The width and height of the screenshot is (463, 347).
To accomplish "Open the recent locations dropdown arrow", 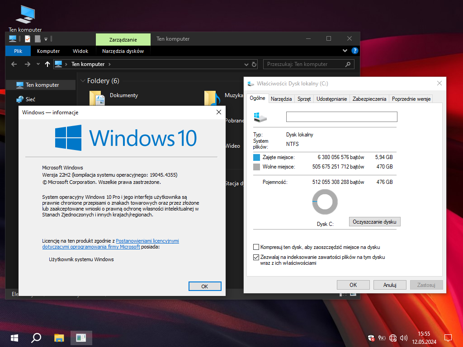I will tap(38, 64).
